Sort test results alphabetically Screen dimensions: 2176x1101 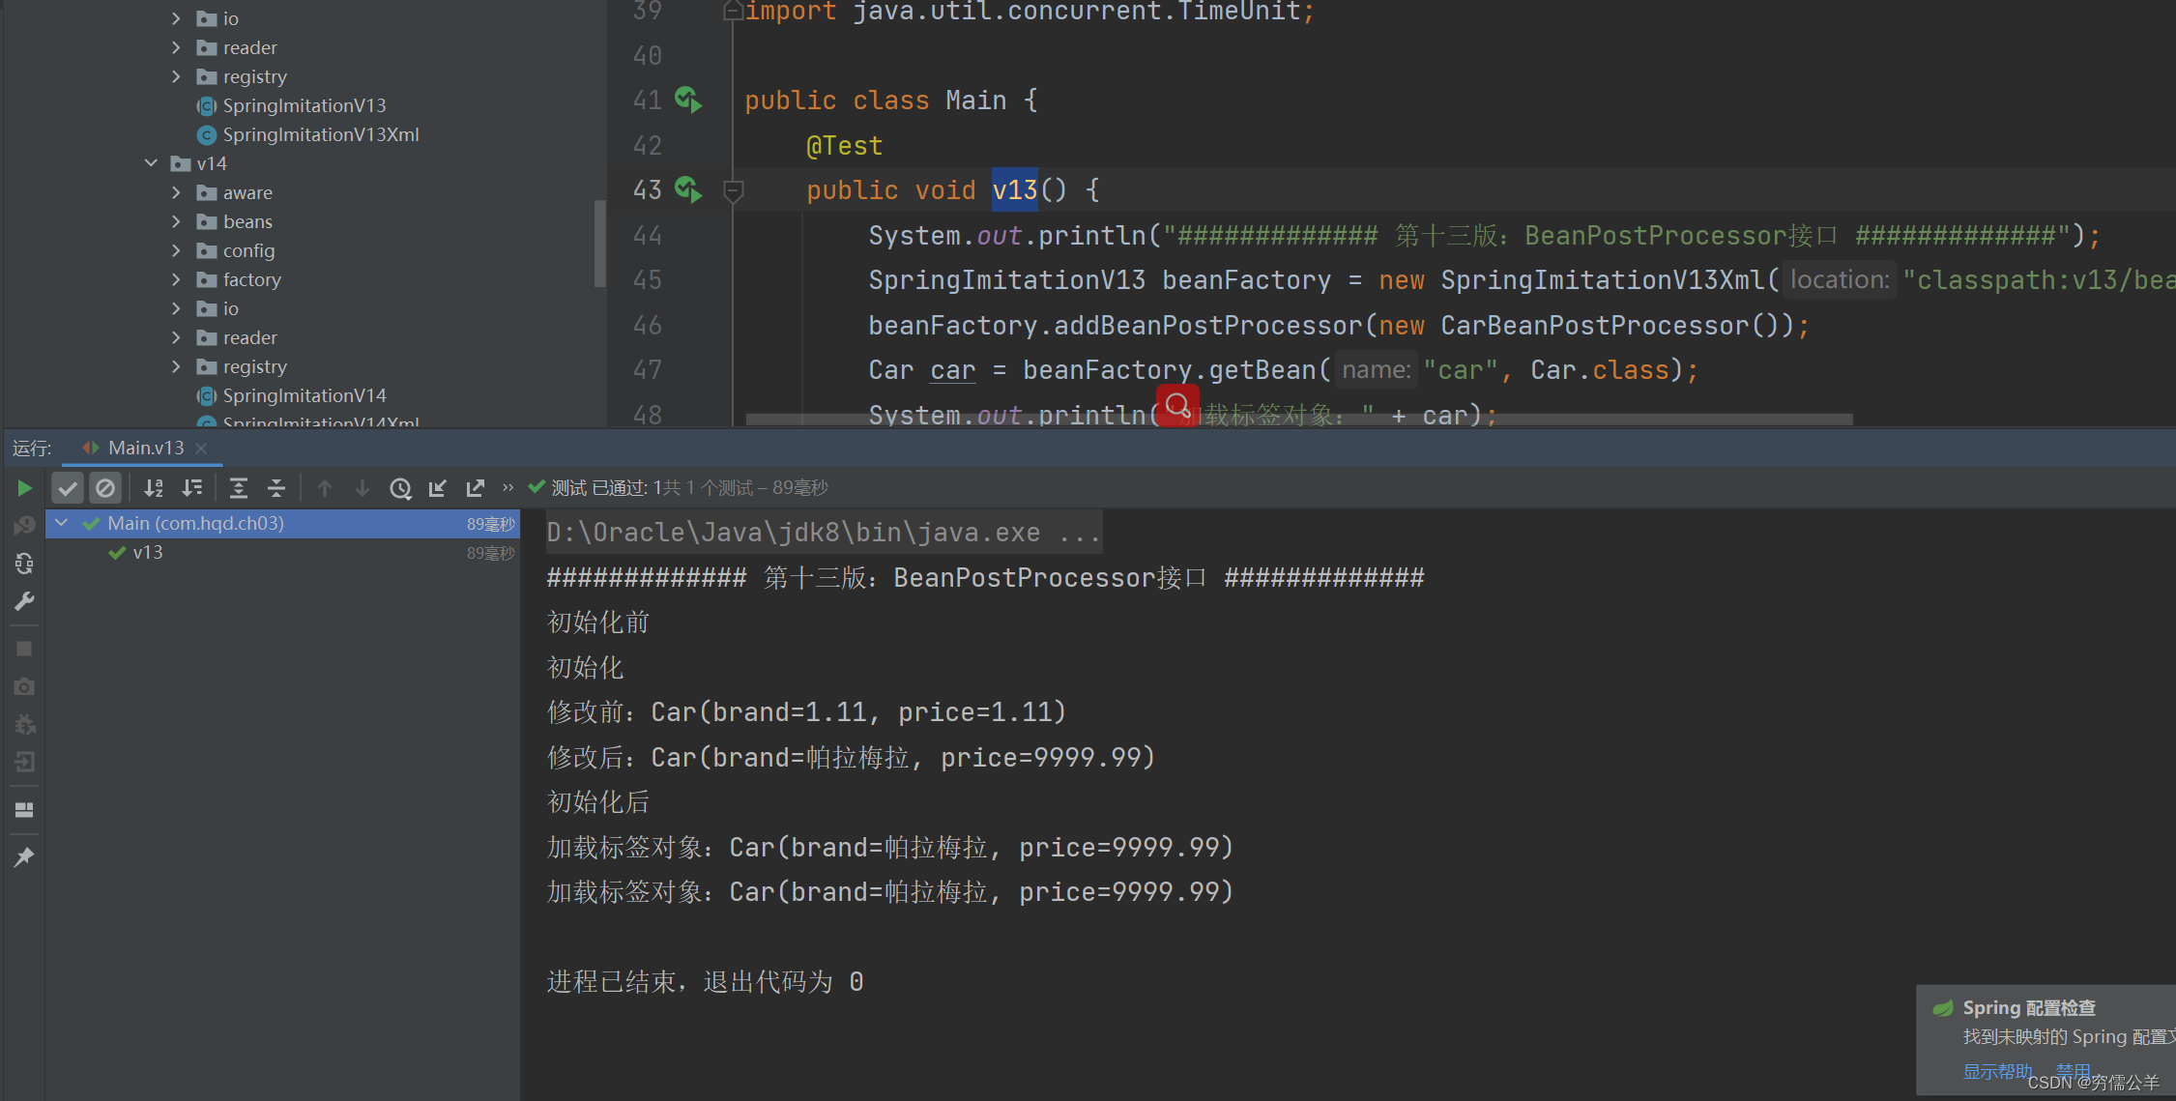pos(154,488)
